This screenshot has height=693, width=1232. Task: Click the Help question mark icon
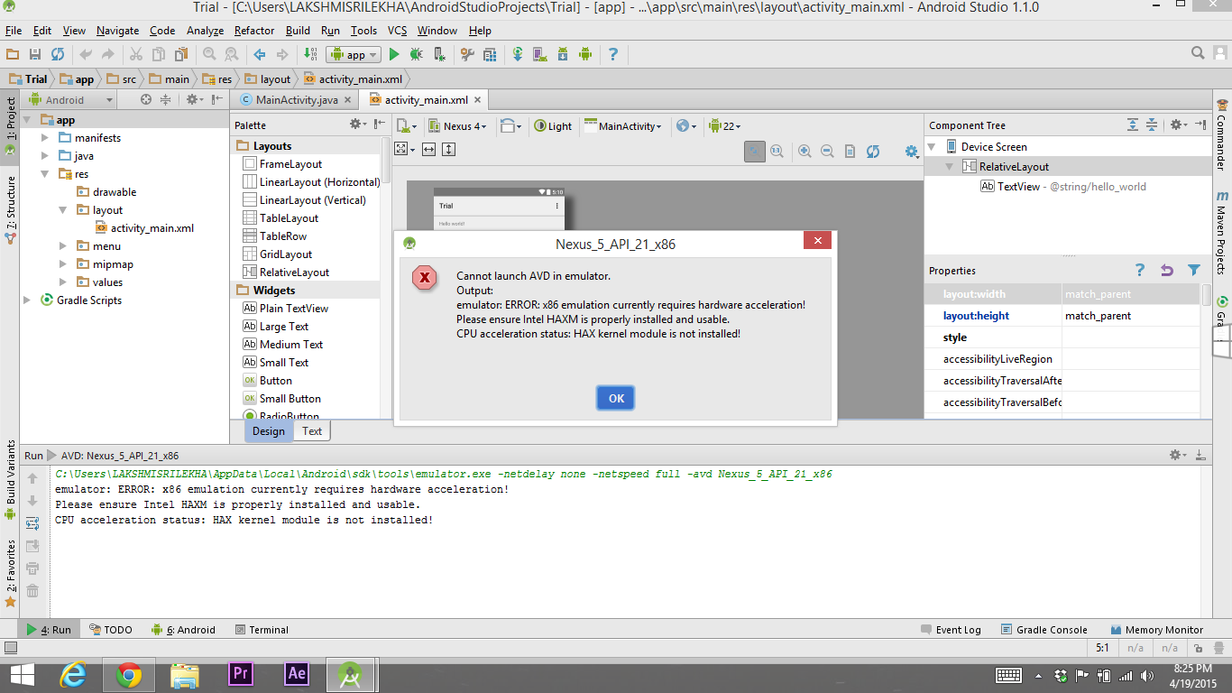click(613, 54)
